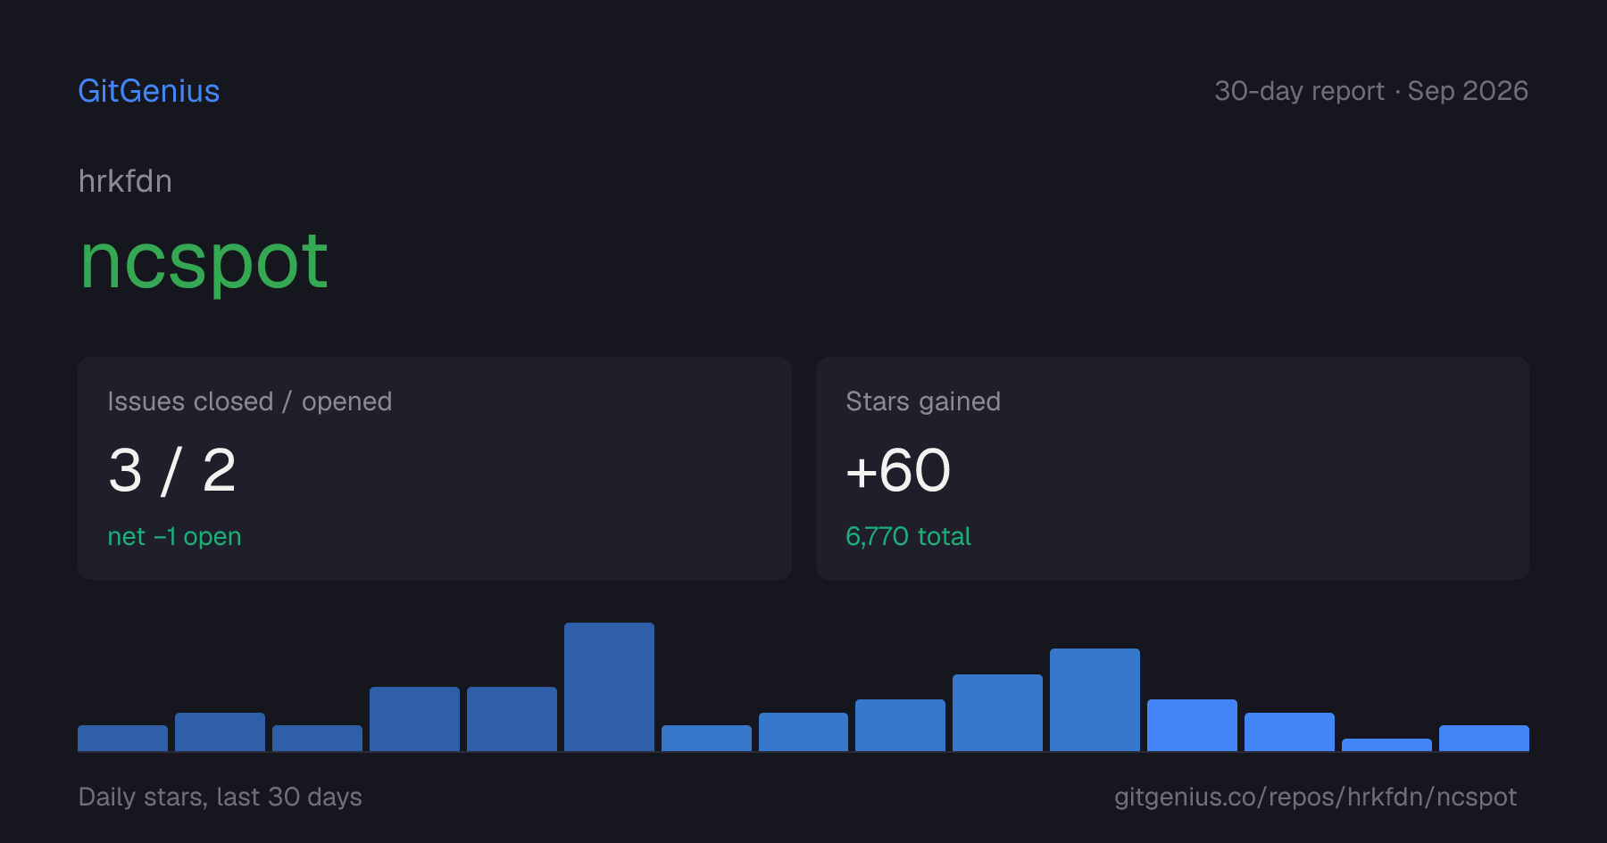Open the gitgenius.co/repos/hrkfdn/ncspot link

coord(1315,797)
